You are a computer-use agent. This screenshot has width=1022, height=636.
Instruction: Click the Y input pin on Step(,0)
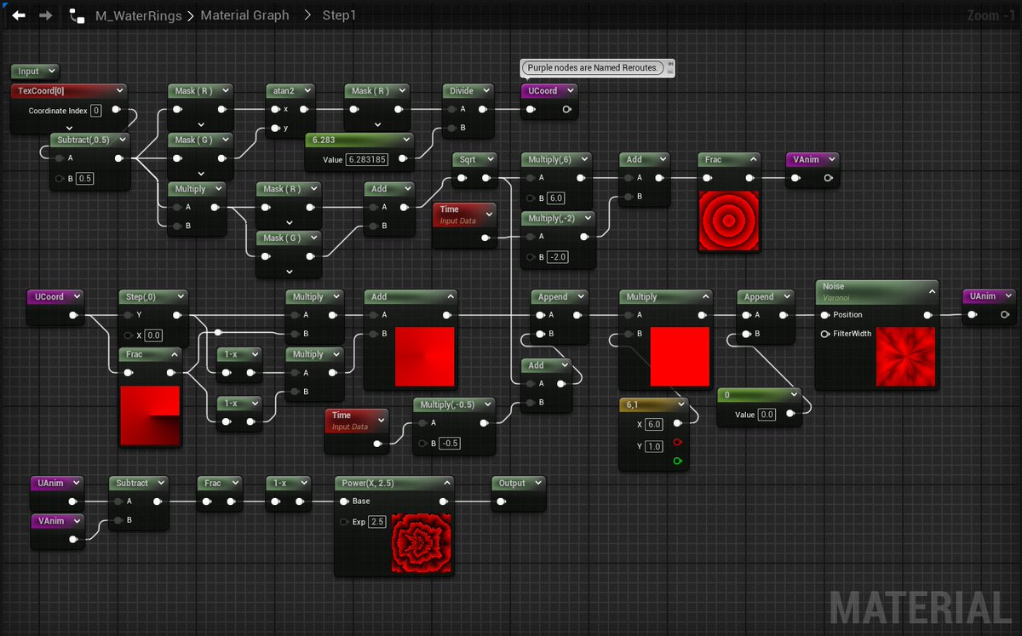point(129,315)
